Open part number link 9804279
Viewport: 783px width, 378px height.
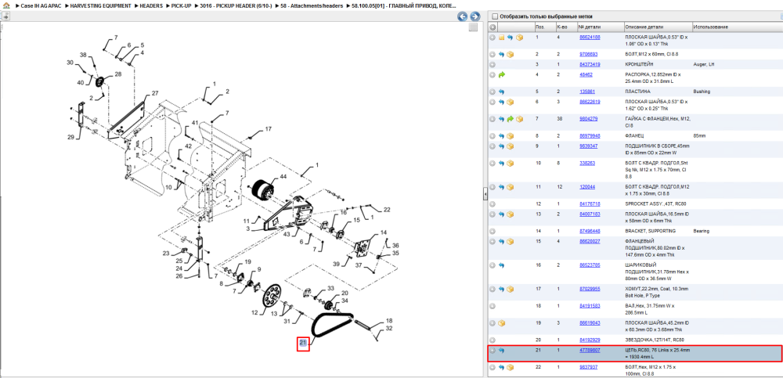click(x=588, y=119)
